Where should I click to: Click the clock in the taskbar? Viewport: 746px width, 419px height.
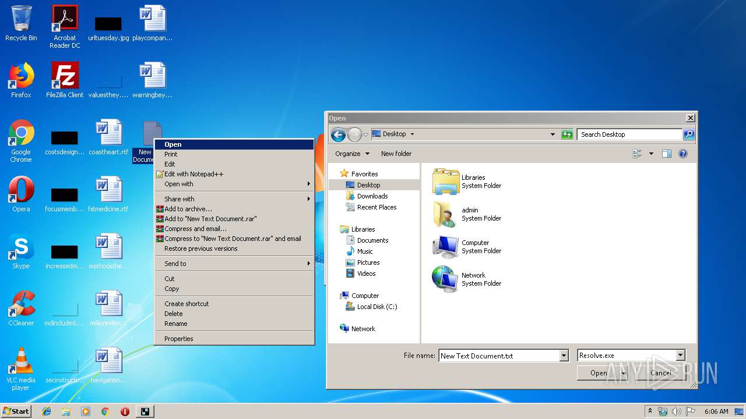716,411
